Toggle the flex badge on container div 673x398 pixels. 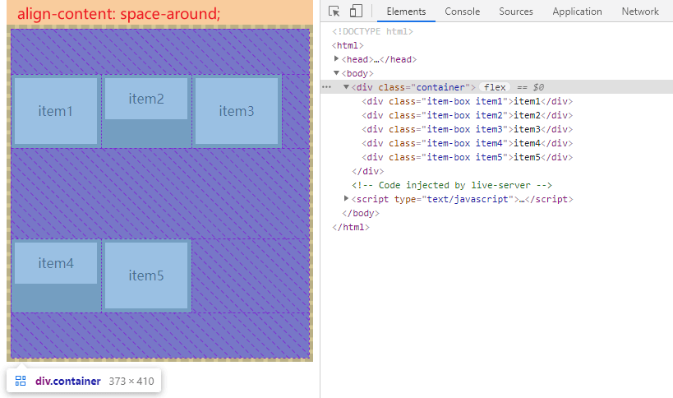[x=495, y=87]
